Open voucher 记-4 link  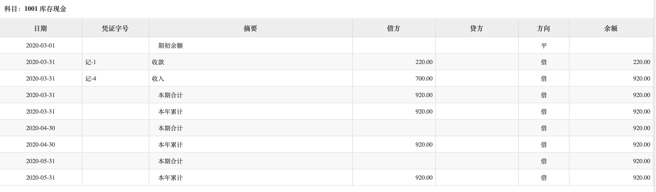(91, 78)
